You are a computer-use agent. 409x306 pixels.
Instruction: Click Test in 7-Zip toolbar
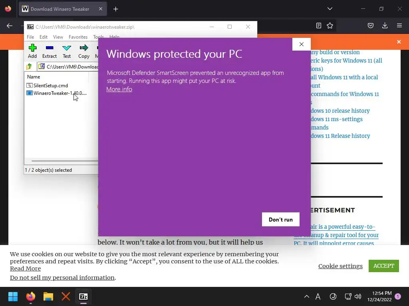coord(67,51)
